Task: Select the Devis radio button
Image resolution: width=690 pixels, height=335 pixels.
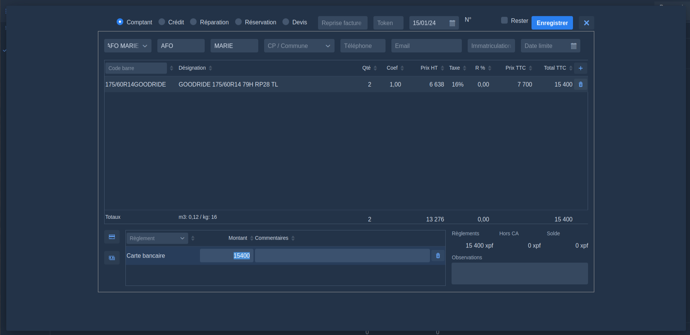Action: [286, 22]
